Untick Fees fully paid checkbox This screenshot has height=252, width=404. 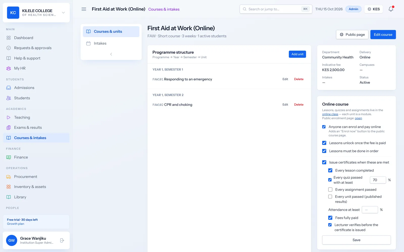click(x=330, y=218)
